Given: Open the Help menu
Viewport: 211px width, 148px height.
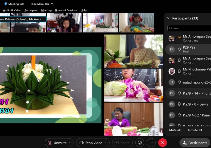Looking at the screenshot, I should (x=84, y=10).
